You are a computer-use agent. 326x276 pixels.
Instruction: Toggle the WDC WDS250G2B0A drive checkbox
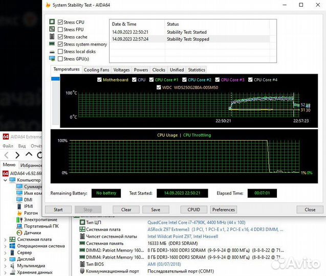159,87
